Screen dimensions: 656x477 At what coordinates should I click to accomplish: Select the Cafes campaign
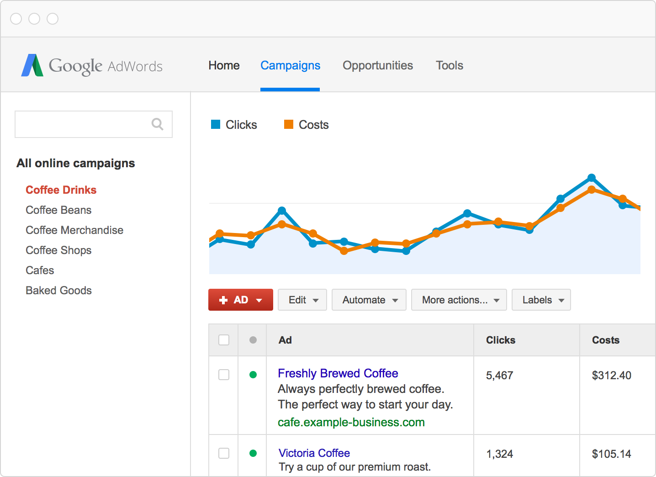coord(40,270)
